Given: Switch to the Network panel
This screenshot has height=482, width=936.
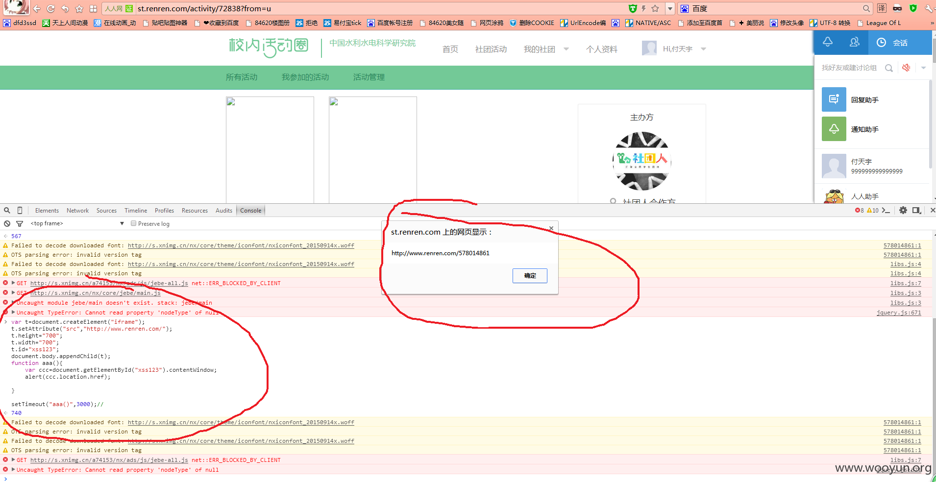Looking at the screenshot, I should 77,211.
